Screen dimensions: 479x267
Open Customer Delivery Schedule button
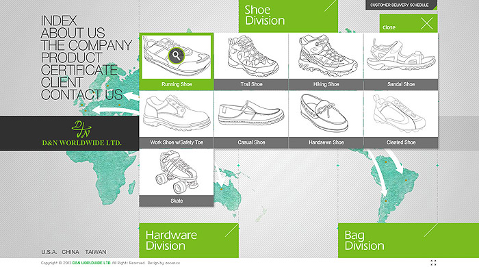pos(401,5)
